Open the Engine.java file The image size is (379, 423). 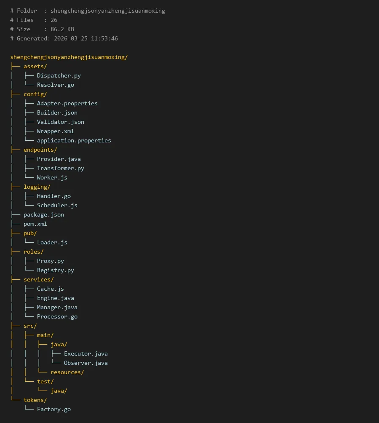tap(55, 298)
